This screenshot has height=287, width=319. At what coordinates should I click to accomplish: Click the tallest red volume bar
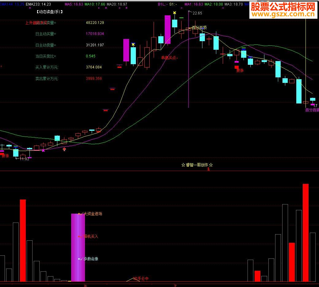306,233
